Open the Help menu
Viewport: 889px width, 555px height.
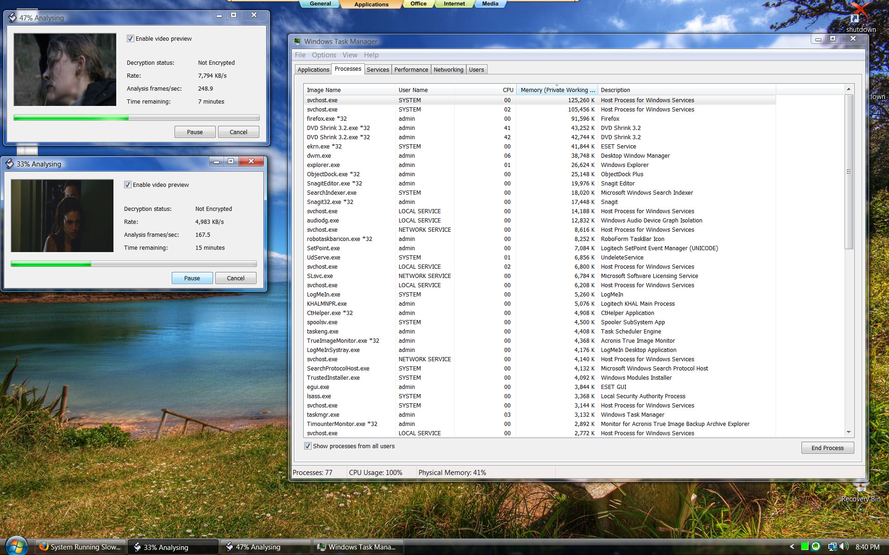coord(371,55)
